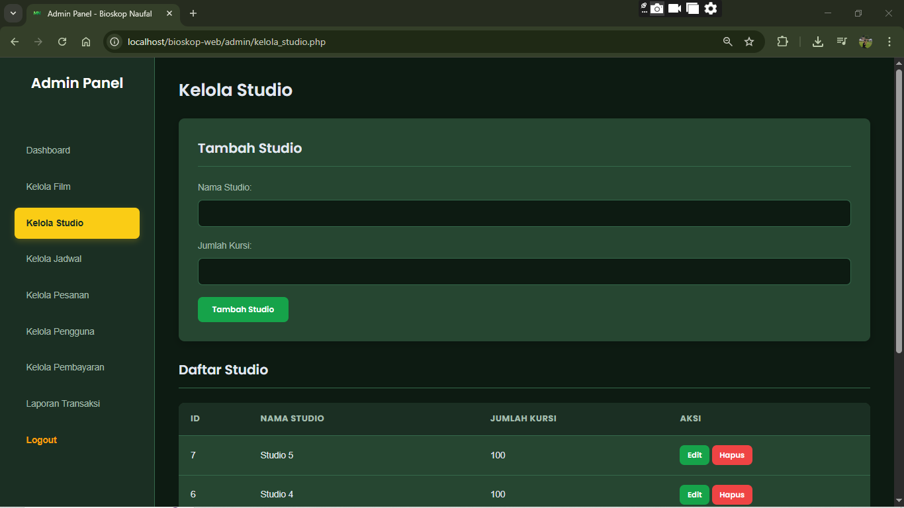
Task: Click Edit for Studio 5
Action: point(694,455)
